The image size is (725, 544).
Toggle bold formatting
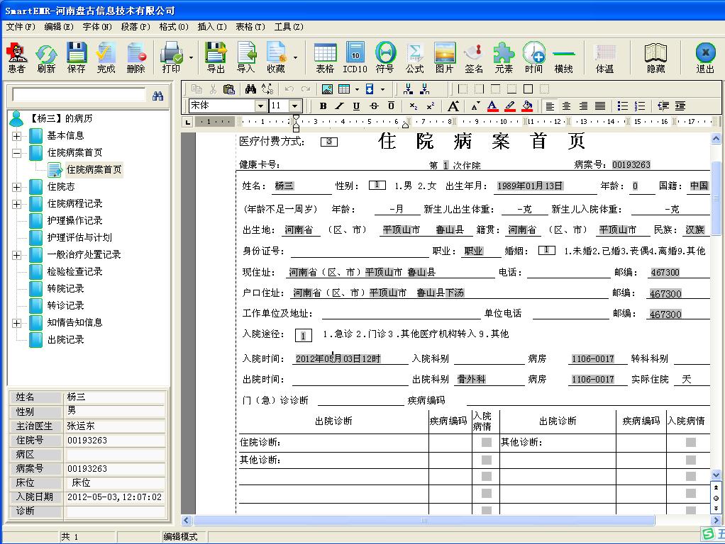click(323, 106)
